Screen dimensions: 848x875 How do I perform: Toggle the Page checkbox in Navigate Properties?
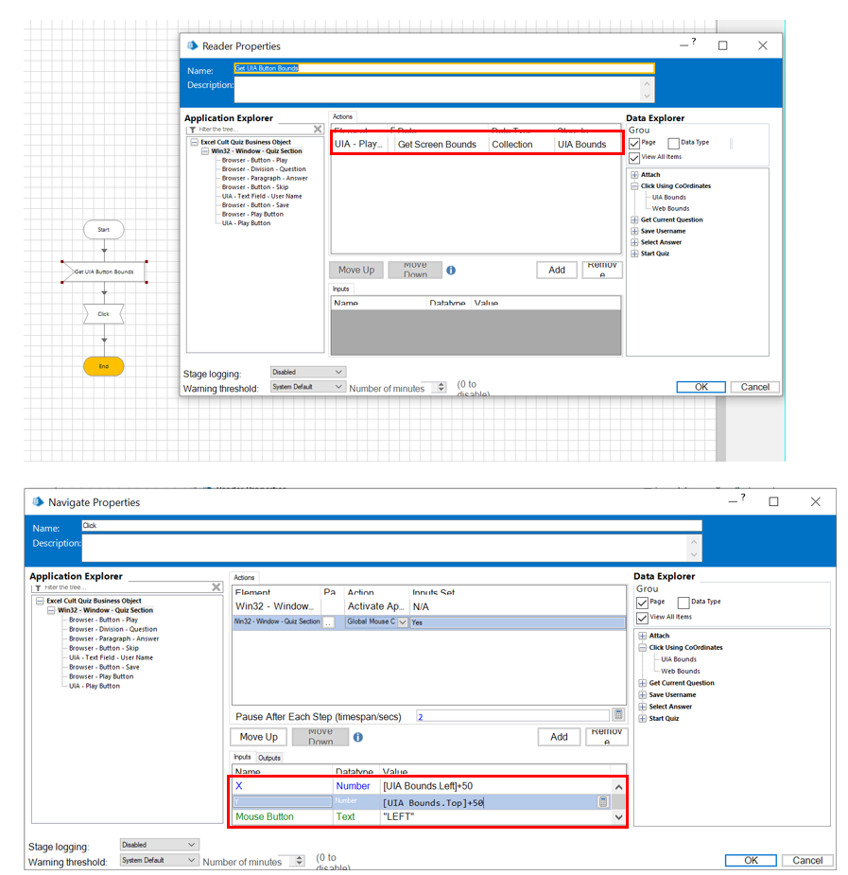[x=642, y=603]
